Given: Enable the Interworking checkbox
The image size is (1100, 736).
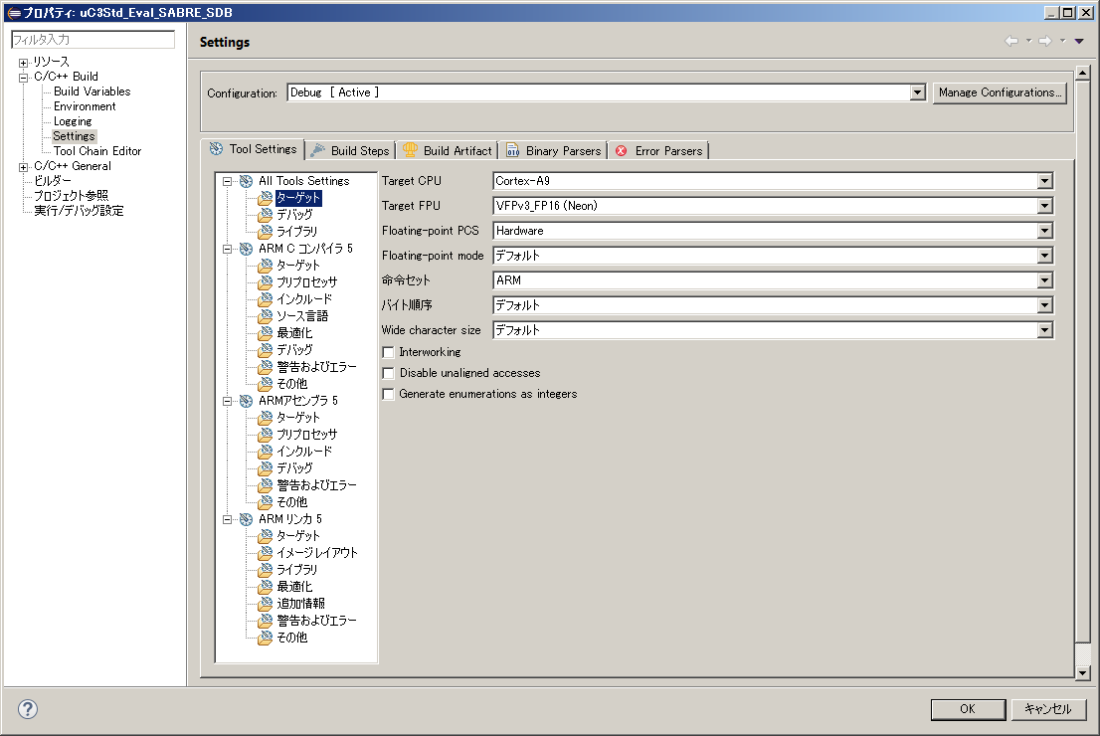Looking at the screenshot, I should click(389, 352).
